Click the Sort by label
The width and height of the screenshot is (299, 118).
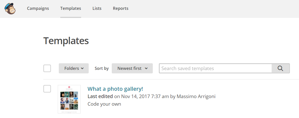coord(102,69)
